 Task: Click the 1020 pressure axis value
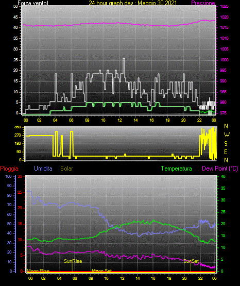224,17
